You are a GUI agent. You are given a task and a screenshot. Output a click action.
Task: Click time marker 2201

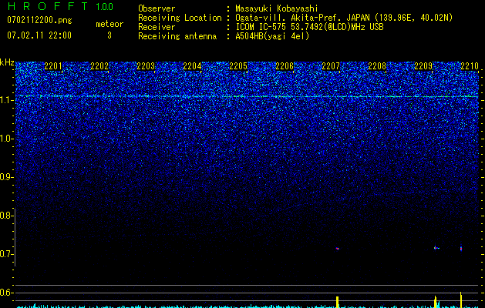click(53, 66)
